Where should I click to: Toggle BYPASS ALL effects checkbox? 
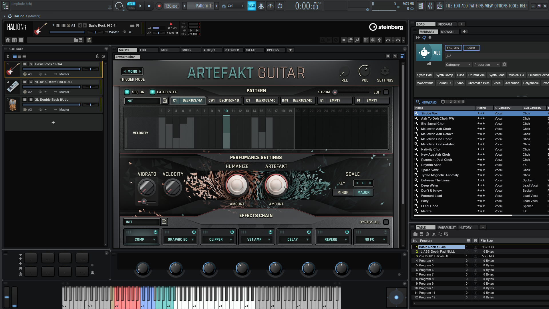point(386,222)
